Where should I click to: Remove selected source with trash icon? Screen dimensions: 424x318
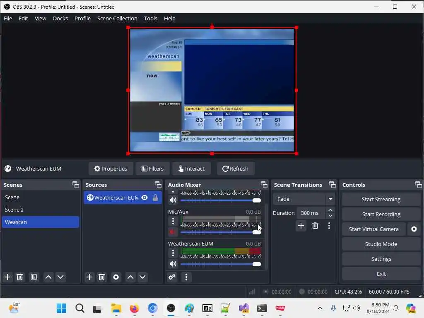tap(102, 277)
